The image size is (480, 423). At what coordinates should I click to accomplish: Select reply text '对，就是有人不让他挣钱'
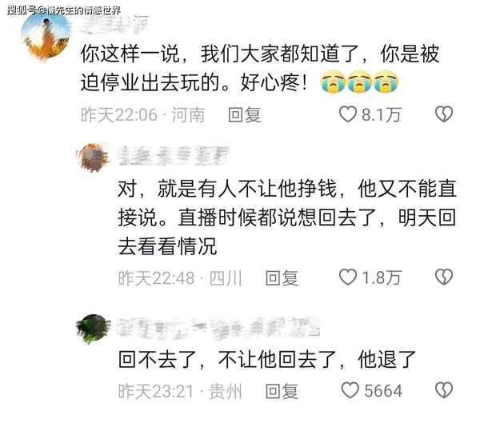coord(228,188)
